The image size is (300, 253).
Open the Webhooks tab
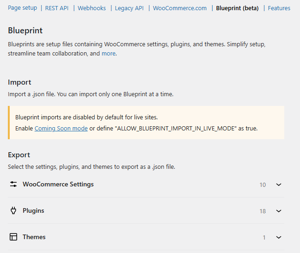92,8
